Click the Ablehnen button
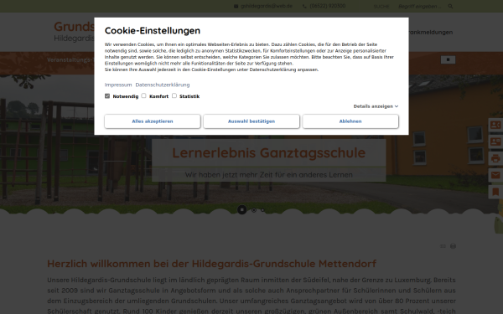The height and width of the screenshot is (314, 503). click(350, 121)
